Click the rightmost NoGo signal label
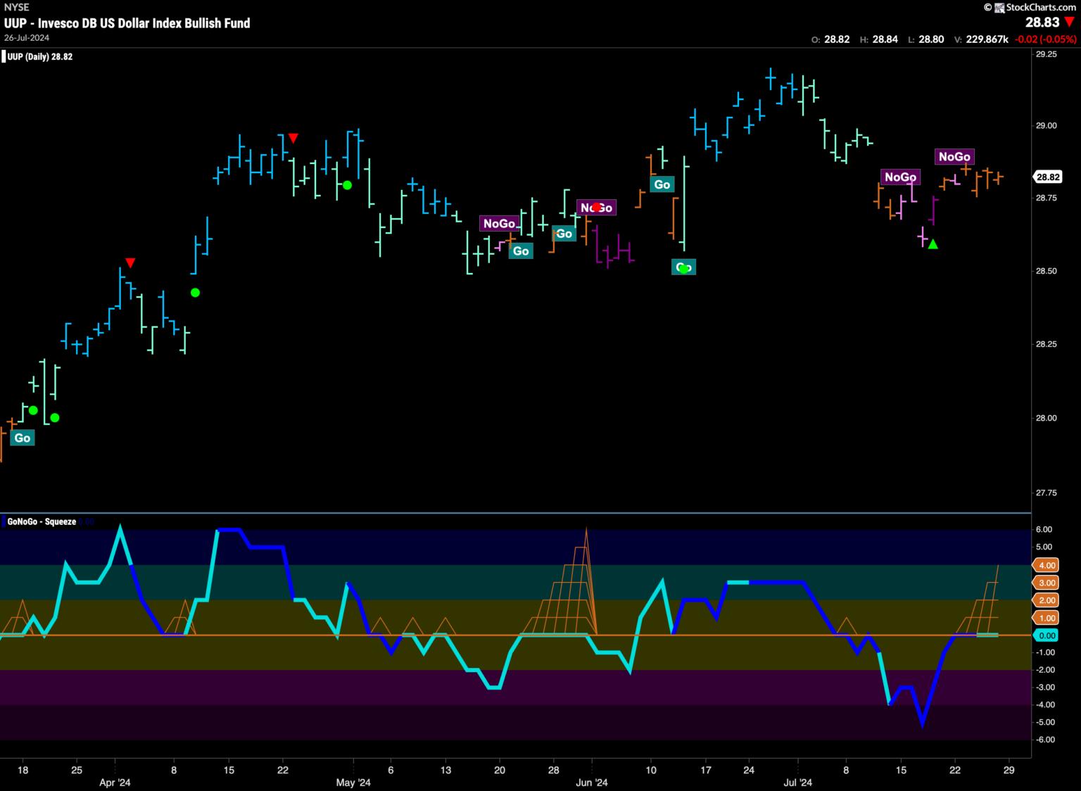1081x791 pixels. (x=954, y=156)
